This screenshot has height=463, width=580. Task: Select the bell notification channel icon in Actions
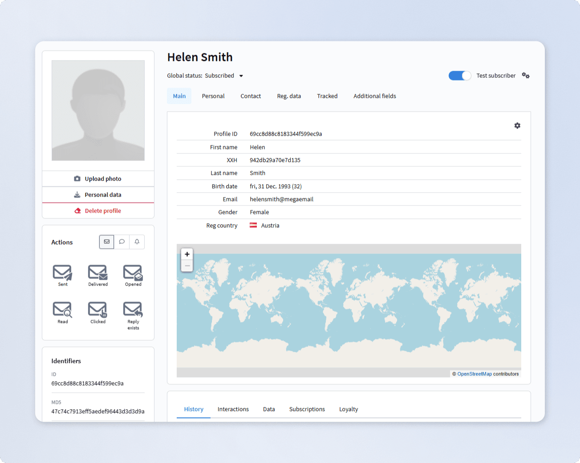[137, 242]
